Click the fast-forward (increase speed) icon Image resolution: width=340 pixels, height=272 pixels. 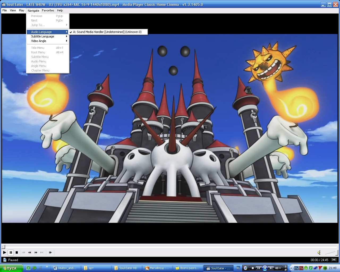[x=36, y=252]
